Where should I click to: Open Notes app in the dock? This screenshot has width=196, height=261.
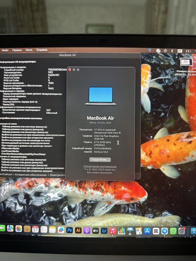52,230
